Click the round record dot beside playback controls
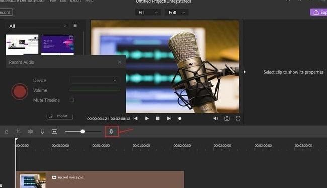The image size is (327, 188). tap(180, 119)
